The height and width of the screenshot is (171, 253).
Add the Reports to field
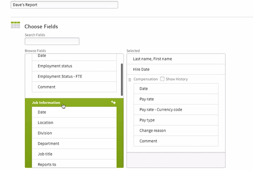74,164
